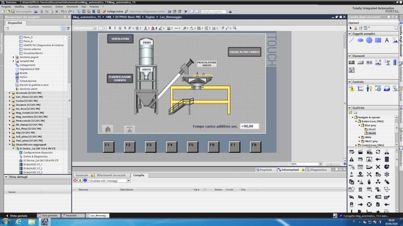Open the Visualizza tutti i messaggi dropdown

[x=128, y=180]
